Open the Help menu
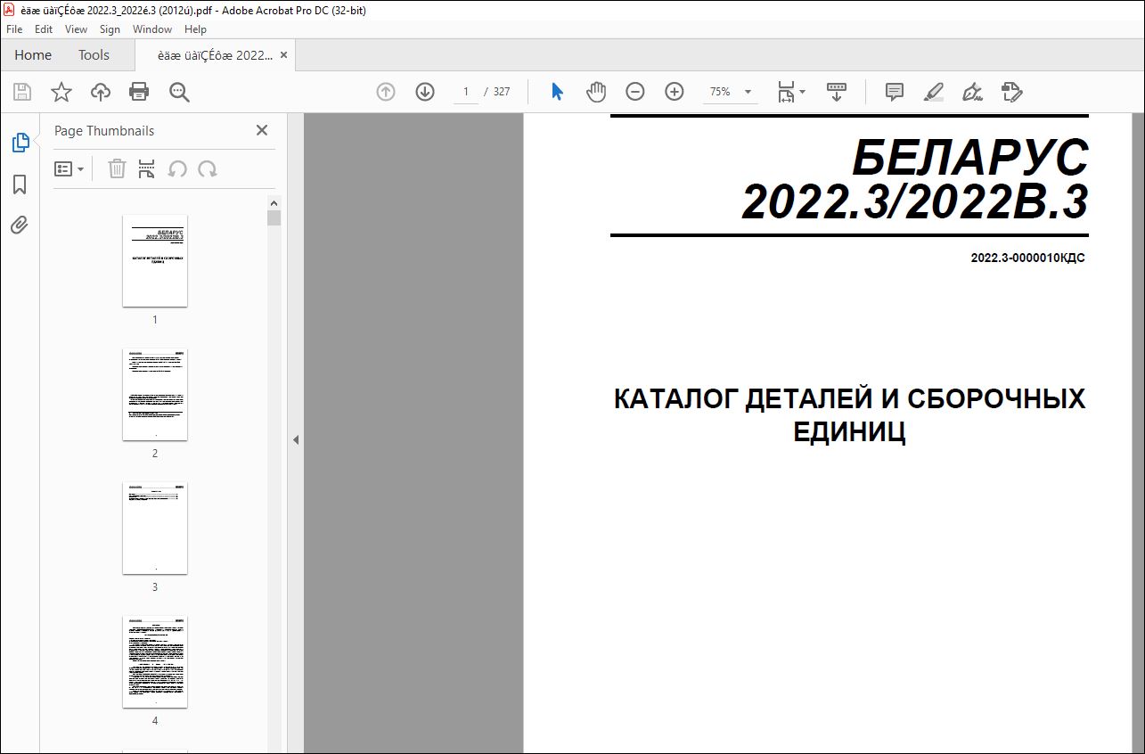The image size is (1145, 754). point(195,29)
